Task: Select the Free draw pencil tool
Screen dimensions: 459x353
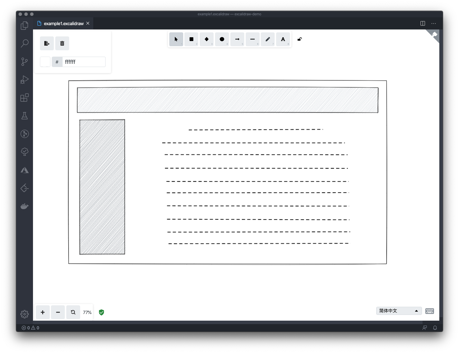Action: tap(268, 39)
